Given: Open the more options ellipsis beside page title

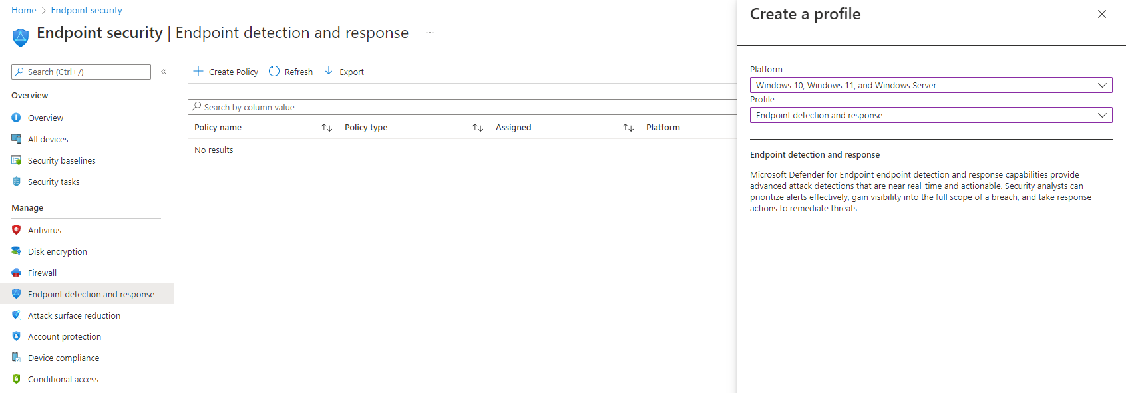Looking at the screenshot, I should 430,33.
